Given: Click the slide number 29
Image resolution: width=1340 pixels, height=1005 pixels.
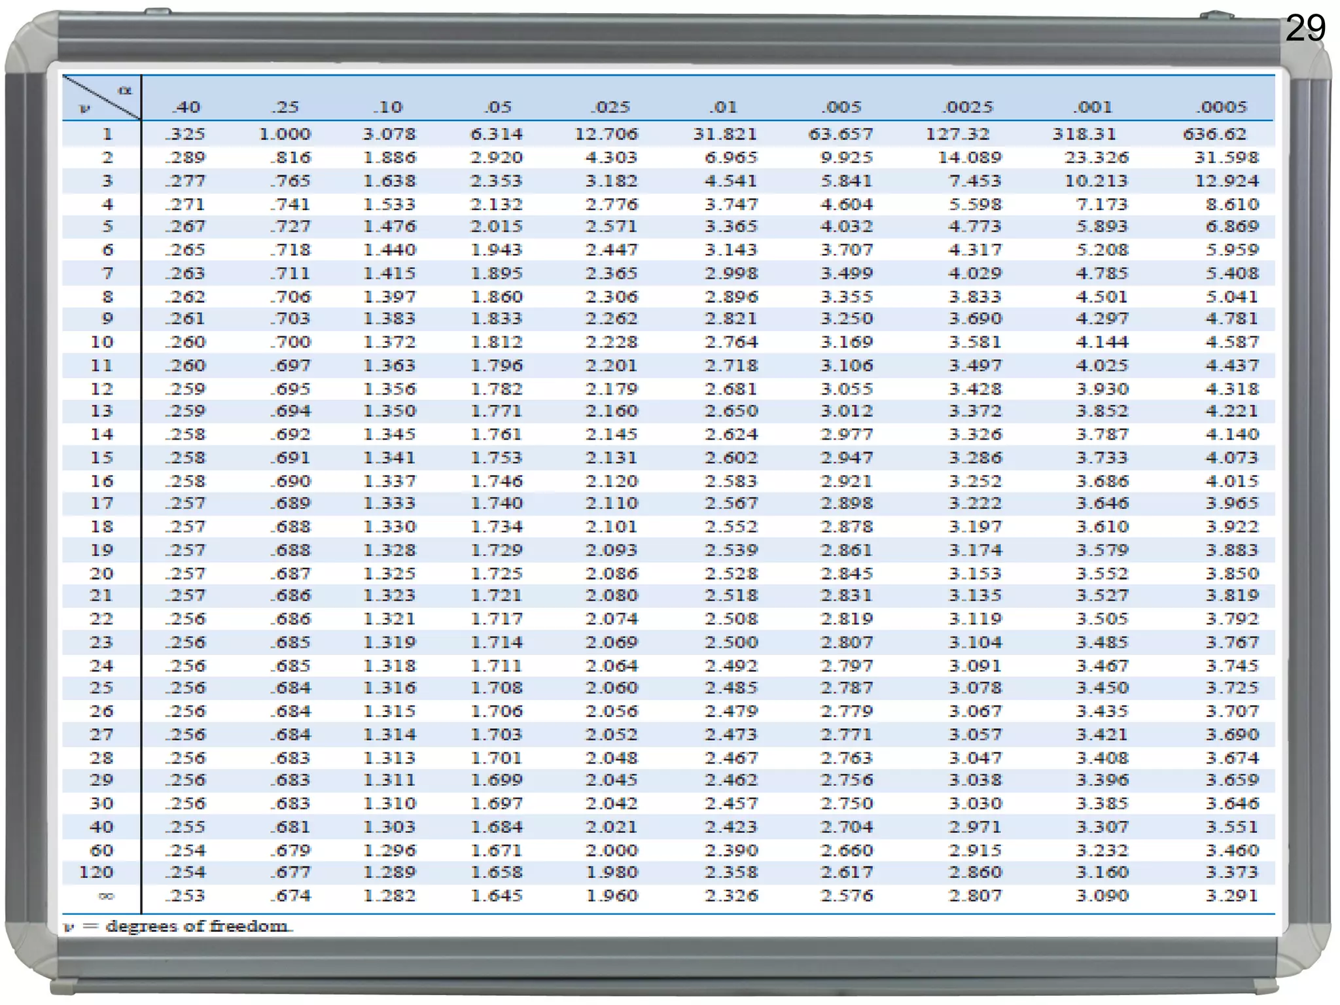Looking at the screenshot, I should click(x=1305, y=28).
